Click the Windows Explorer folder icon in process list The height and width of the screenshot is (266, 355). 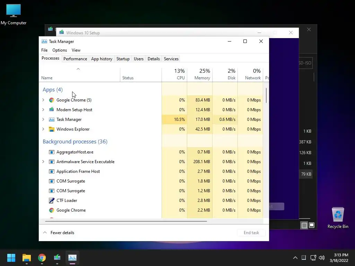click(52, 129)
